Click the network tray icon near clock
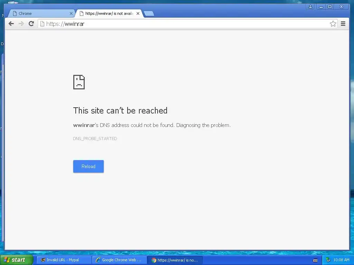Image resolution: width=354 pixels, height=265 pixels. click(x=328, y=260)
